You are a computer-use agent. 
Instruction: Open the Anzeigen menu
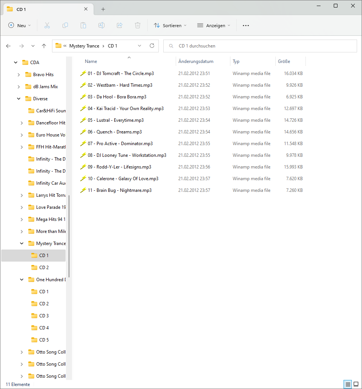[x=214, y=25]
